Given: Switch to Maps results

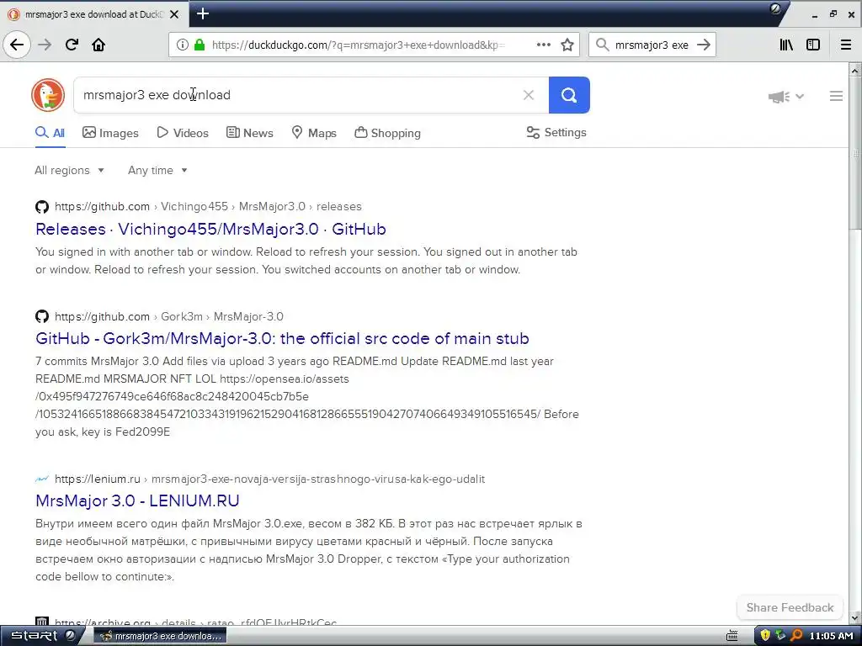Looking at the screenshot, I should [x=314, y=133].
